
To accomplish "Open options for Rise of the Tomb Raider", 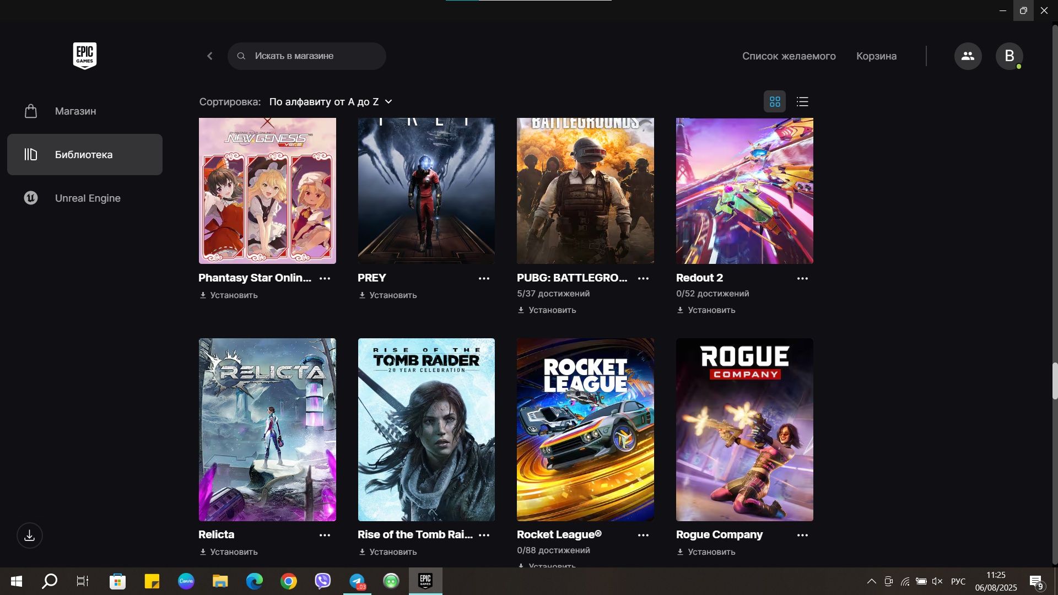I will click(484, 535).
